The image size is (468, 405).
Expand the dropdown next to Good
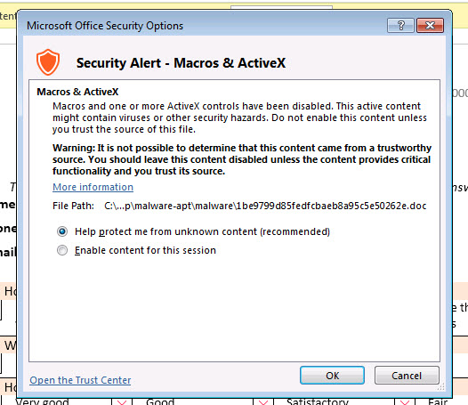tap(263, 401)
